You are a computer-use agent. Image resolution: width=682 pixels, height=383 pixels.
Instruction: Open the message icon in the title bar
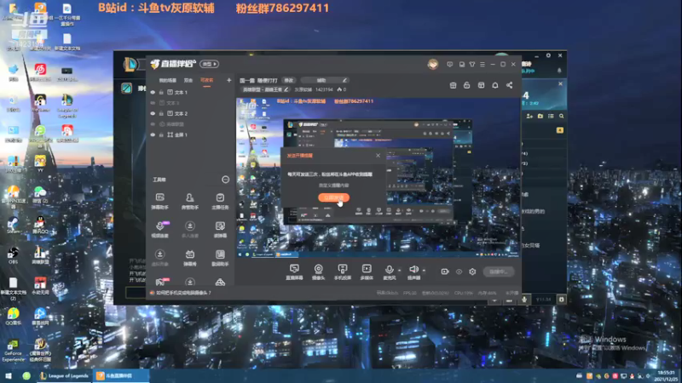450,65
